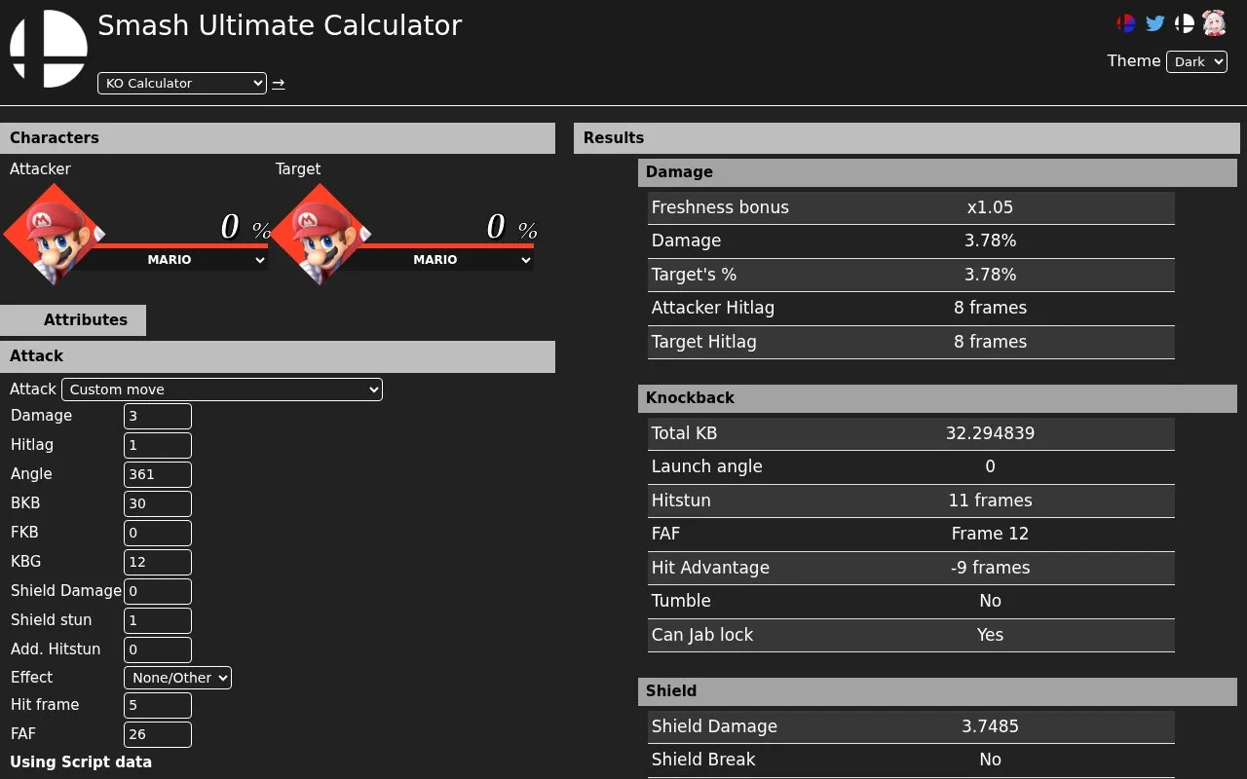1247x779 pixels.
Task: Click the Target's % 3.78% value
Action: click(x=990, y=275)
